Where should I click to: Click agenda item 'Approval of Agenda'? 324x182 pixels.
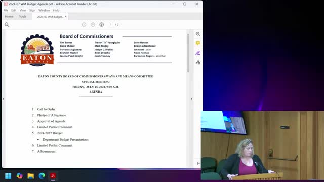(x=52, y=121)
